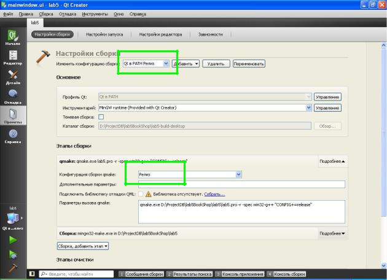Viewport: 387px width, 280px height.
Task: Click the vertical scrollbar up arrow
Action: 383,45
